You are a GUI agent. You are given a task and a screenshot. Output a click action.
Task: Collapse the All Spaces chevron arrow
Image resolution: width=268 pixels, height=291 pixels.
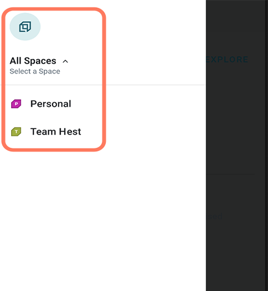coord(65,61)
